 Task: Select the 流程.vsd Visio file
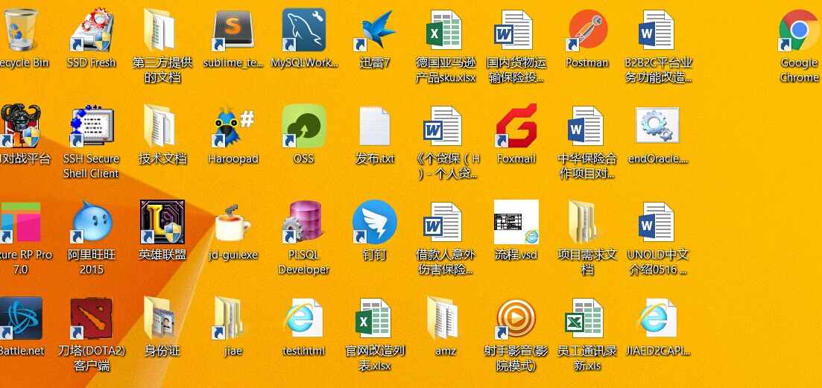click(516, 222)
